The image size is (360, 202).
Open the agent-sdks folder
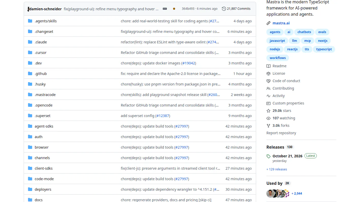[x=44, y=126]
